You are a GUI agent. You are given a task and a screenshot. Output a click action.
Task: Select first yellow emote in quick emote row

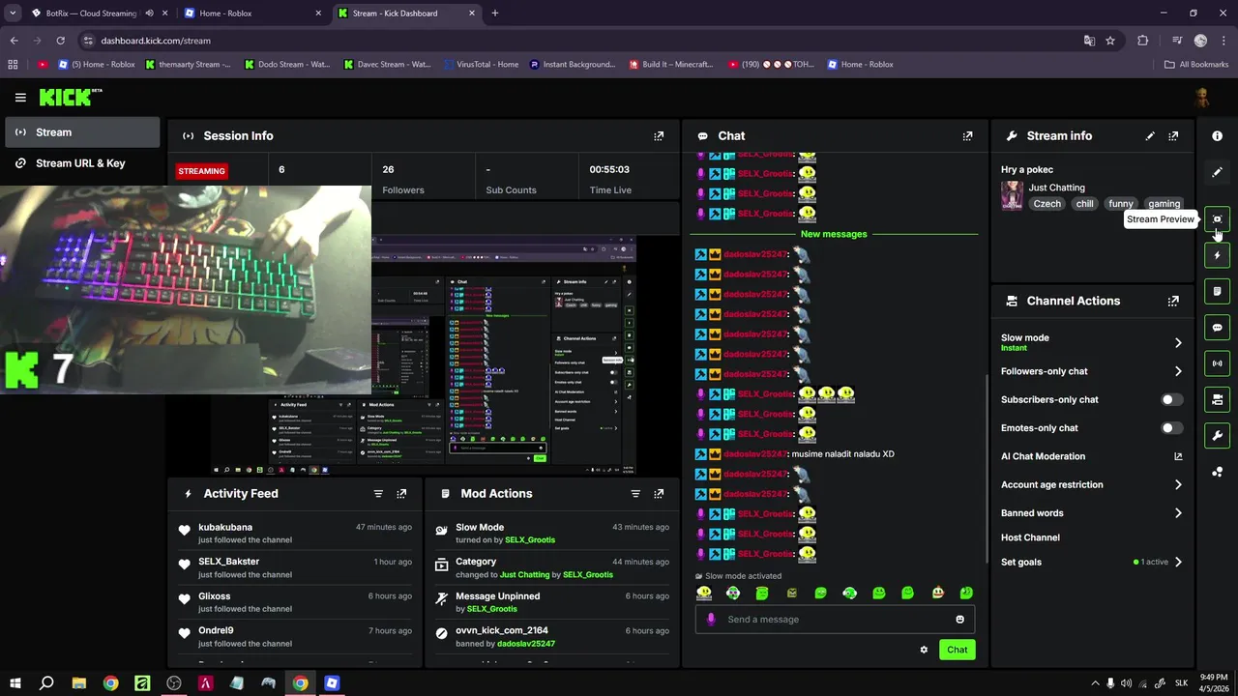point(704,594)
